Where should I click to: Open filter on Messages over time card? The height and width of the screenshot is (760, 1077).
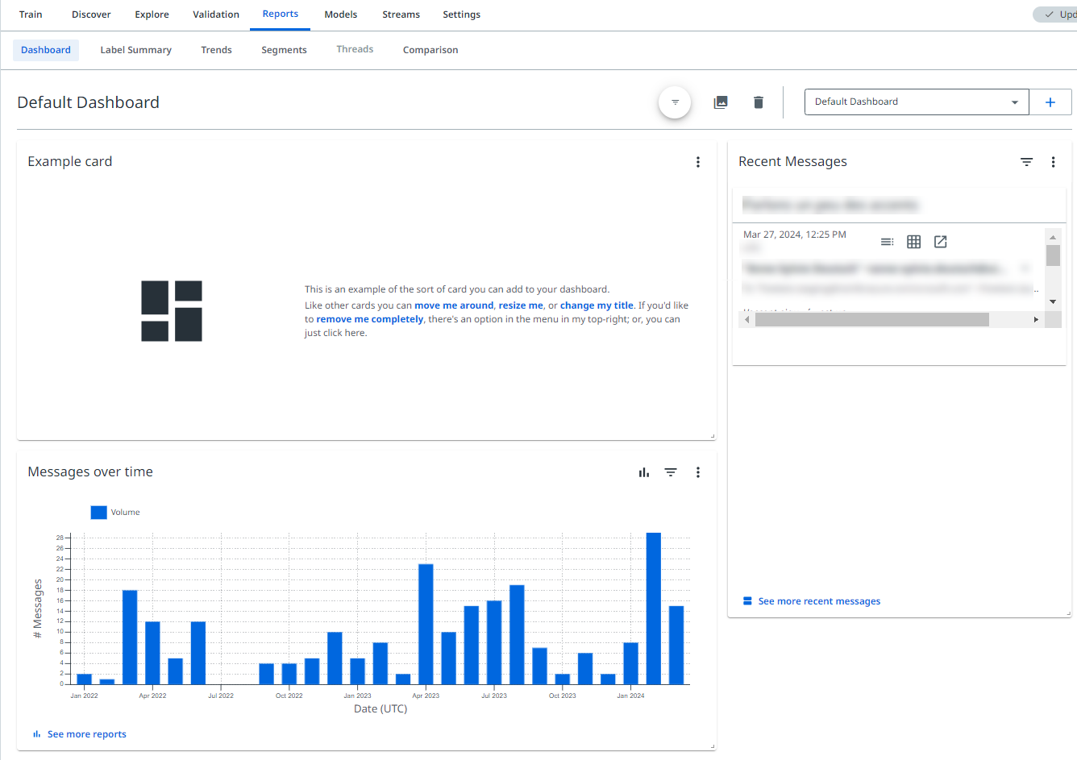coord(670,472)
